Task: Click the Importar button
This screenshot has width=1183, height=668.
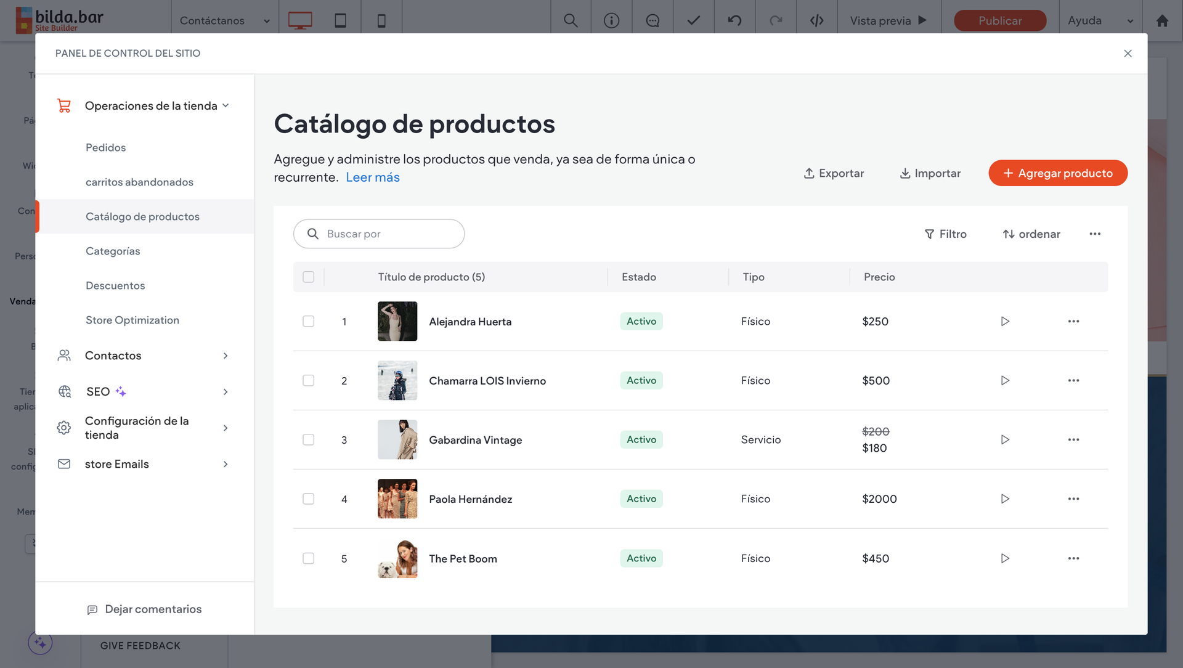Action: [x=930, y=173]
